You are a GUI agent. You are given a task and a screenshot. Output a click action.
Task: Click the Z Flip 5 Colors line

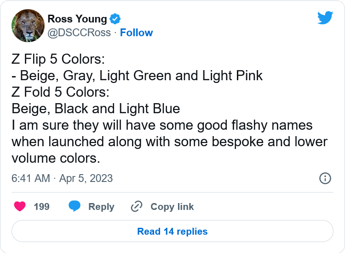point(58,59)
